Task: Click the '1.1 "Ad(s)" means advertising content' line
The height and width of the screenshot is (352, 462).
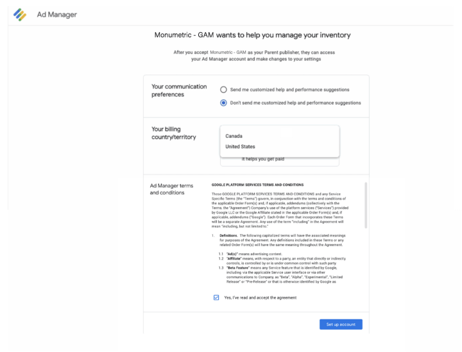Action: (x=250, y=254)
